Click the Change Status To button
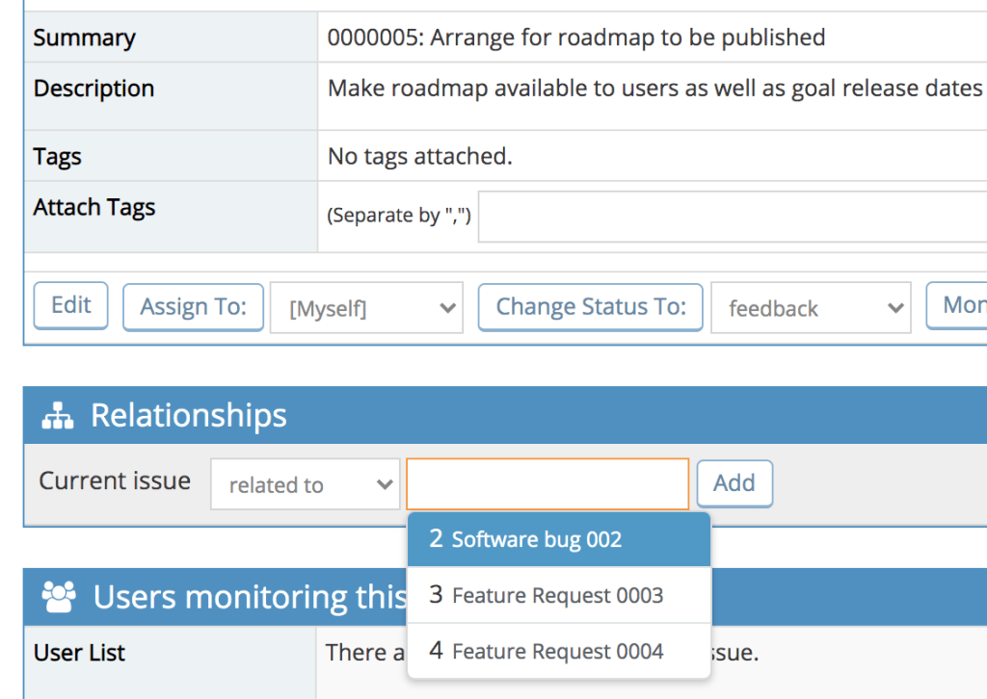 tap(590, 307)
